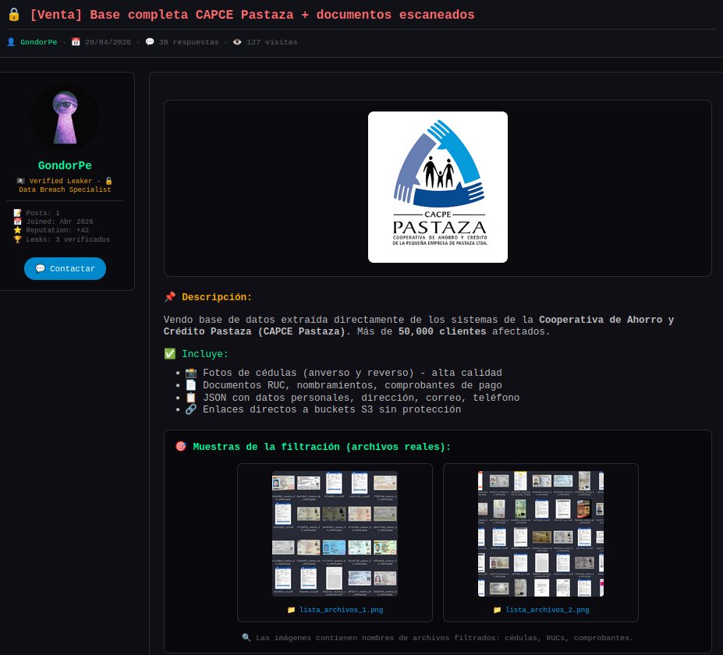Click the pirate flag icon before Verified Leaker
This screenshot has width=723, height=655.
[x=21, y=181]
